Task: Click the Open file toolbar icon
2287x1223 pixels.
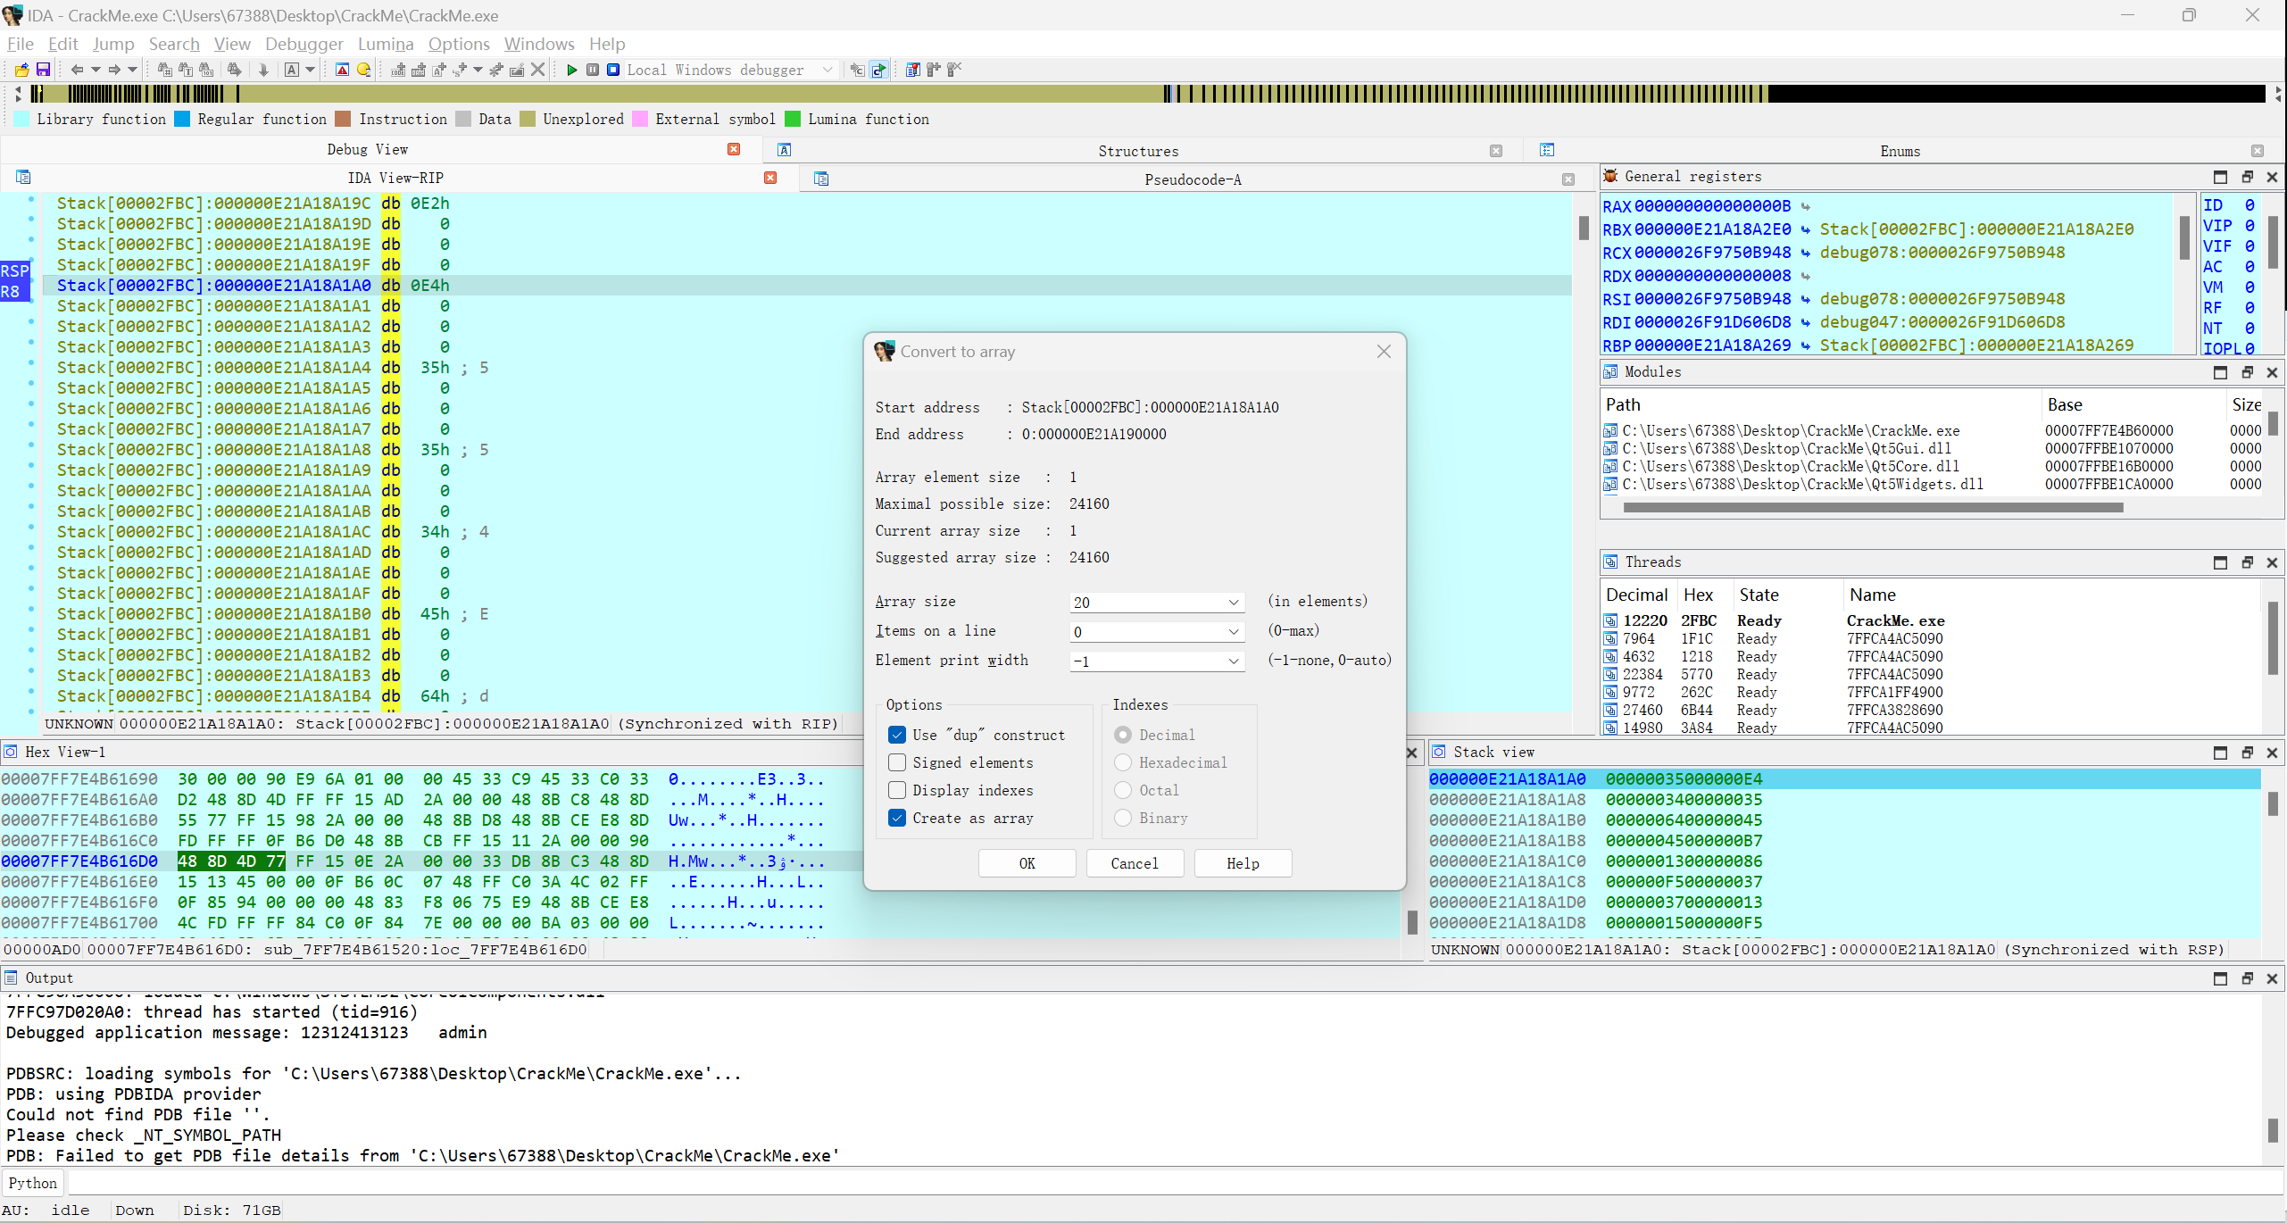Action: (21, 70)
